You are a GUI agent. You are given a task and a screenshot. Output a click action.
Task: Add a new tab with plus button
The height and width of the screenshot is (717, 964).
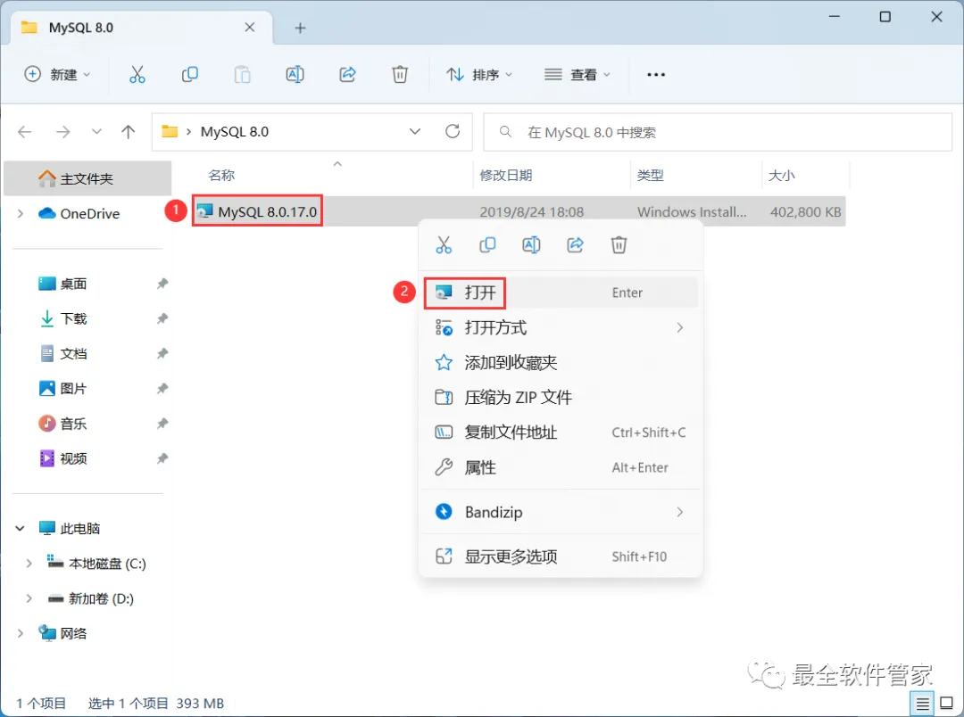[x=300, y=28]
